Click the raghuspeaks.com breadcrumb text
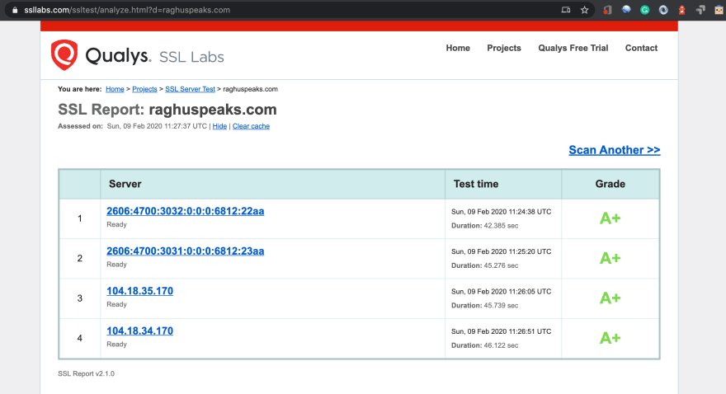Screen dimensions: 726x394 pos(251,89)
